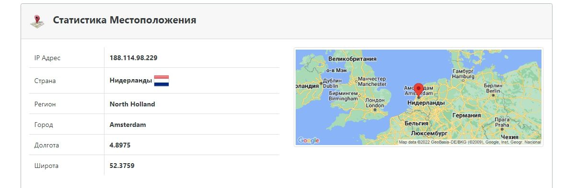Click the North Holland region value
The height and width of the screenshot is (188, 576).
(x=132, y=104)
